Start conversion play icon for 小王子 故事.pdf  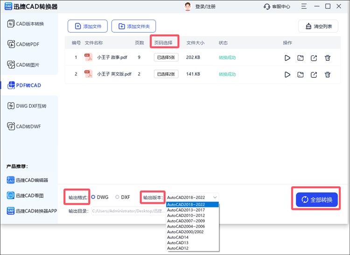tap(287, 58)
